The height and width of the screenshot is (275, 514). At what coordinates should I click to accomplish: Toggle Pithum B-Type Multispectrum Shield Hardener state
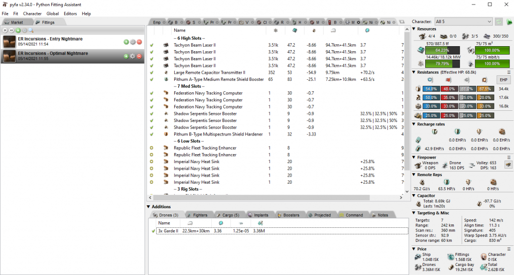coord(152,134)
